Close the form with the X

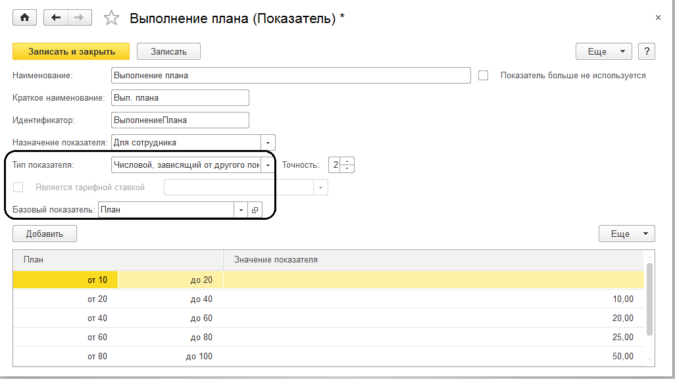coord(658,18)
